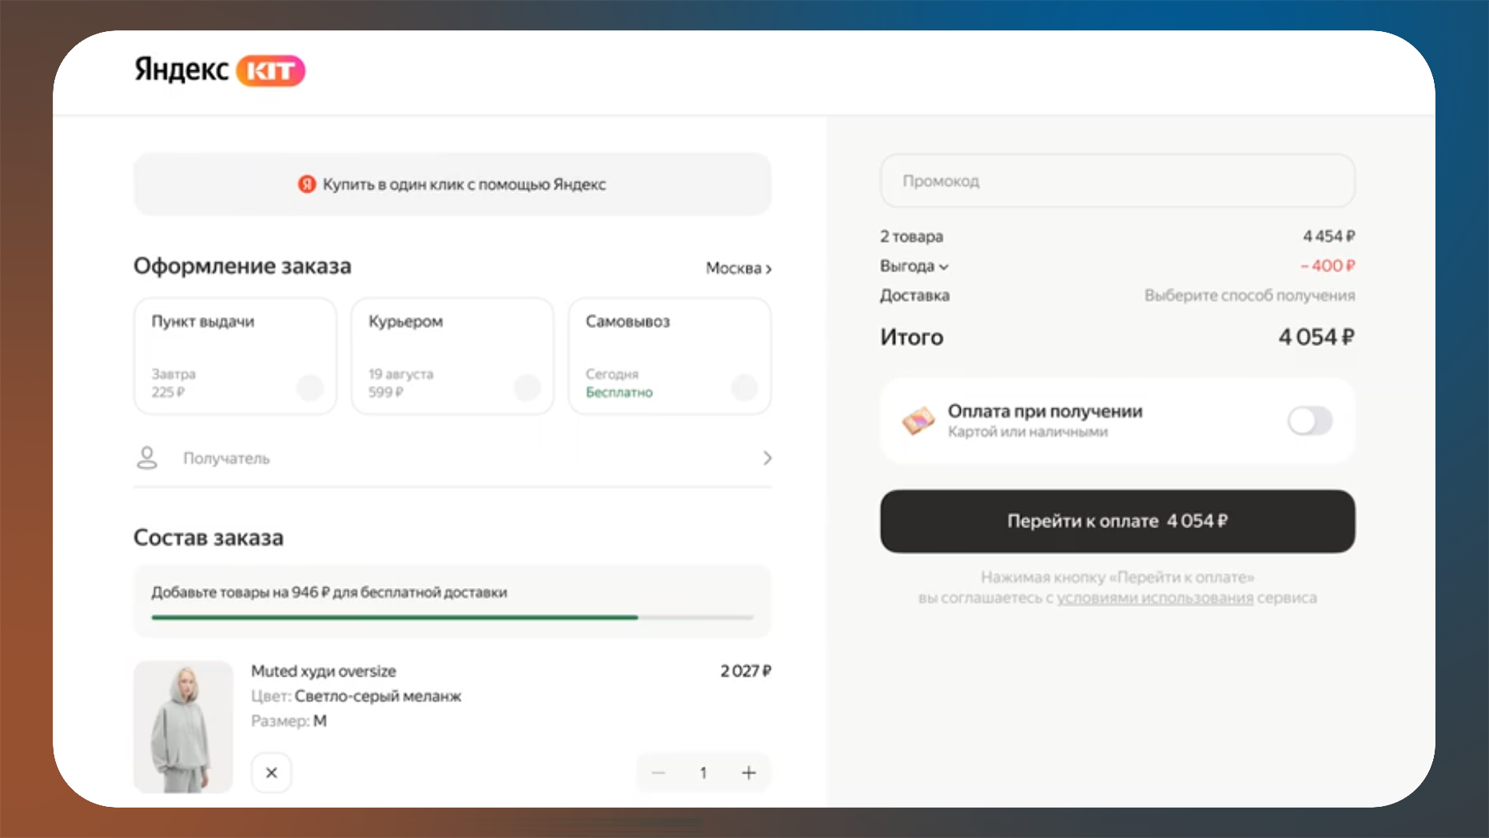Select the Самовывоз radio option

click(x=744, y=388)
